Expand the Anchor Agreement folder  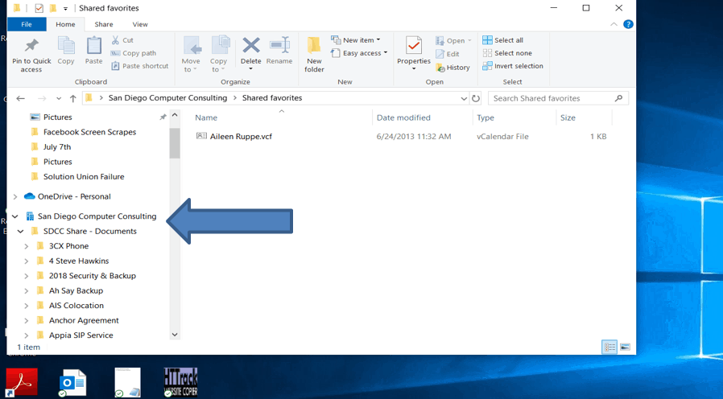27,320
